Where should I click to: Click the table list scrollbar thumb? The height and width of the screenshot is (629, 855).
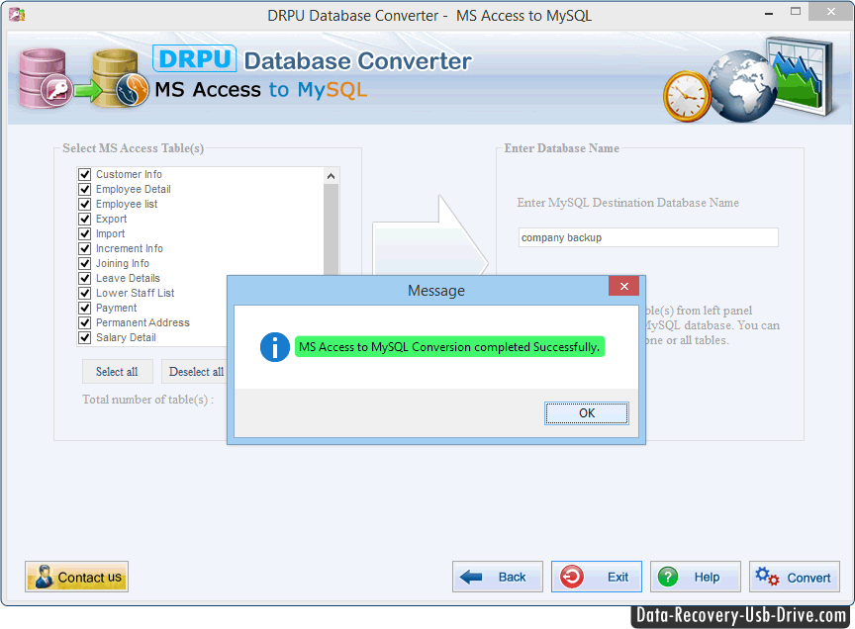[x=331, y=229]
